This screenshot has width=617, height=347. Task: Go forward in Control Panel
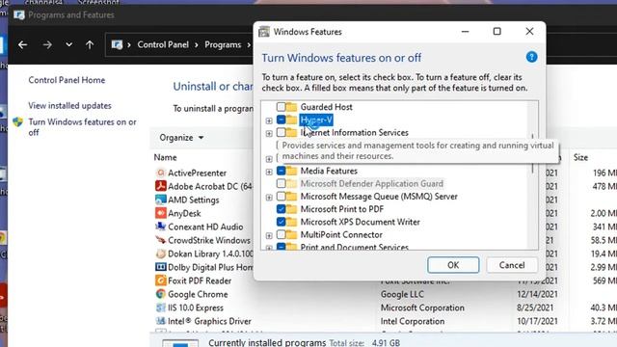point(47,45)
